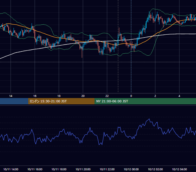Click the '20' hour label on price chart axis
Image resolution: width=196 pixels, height=172 pixels.
[x=83, y=96]
